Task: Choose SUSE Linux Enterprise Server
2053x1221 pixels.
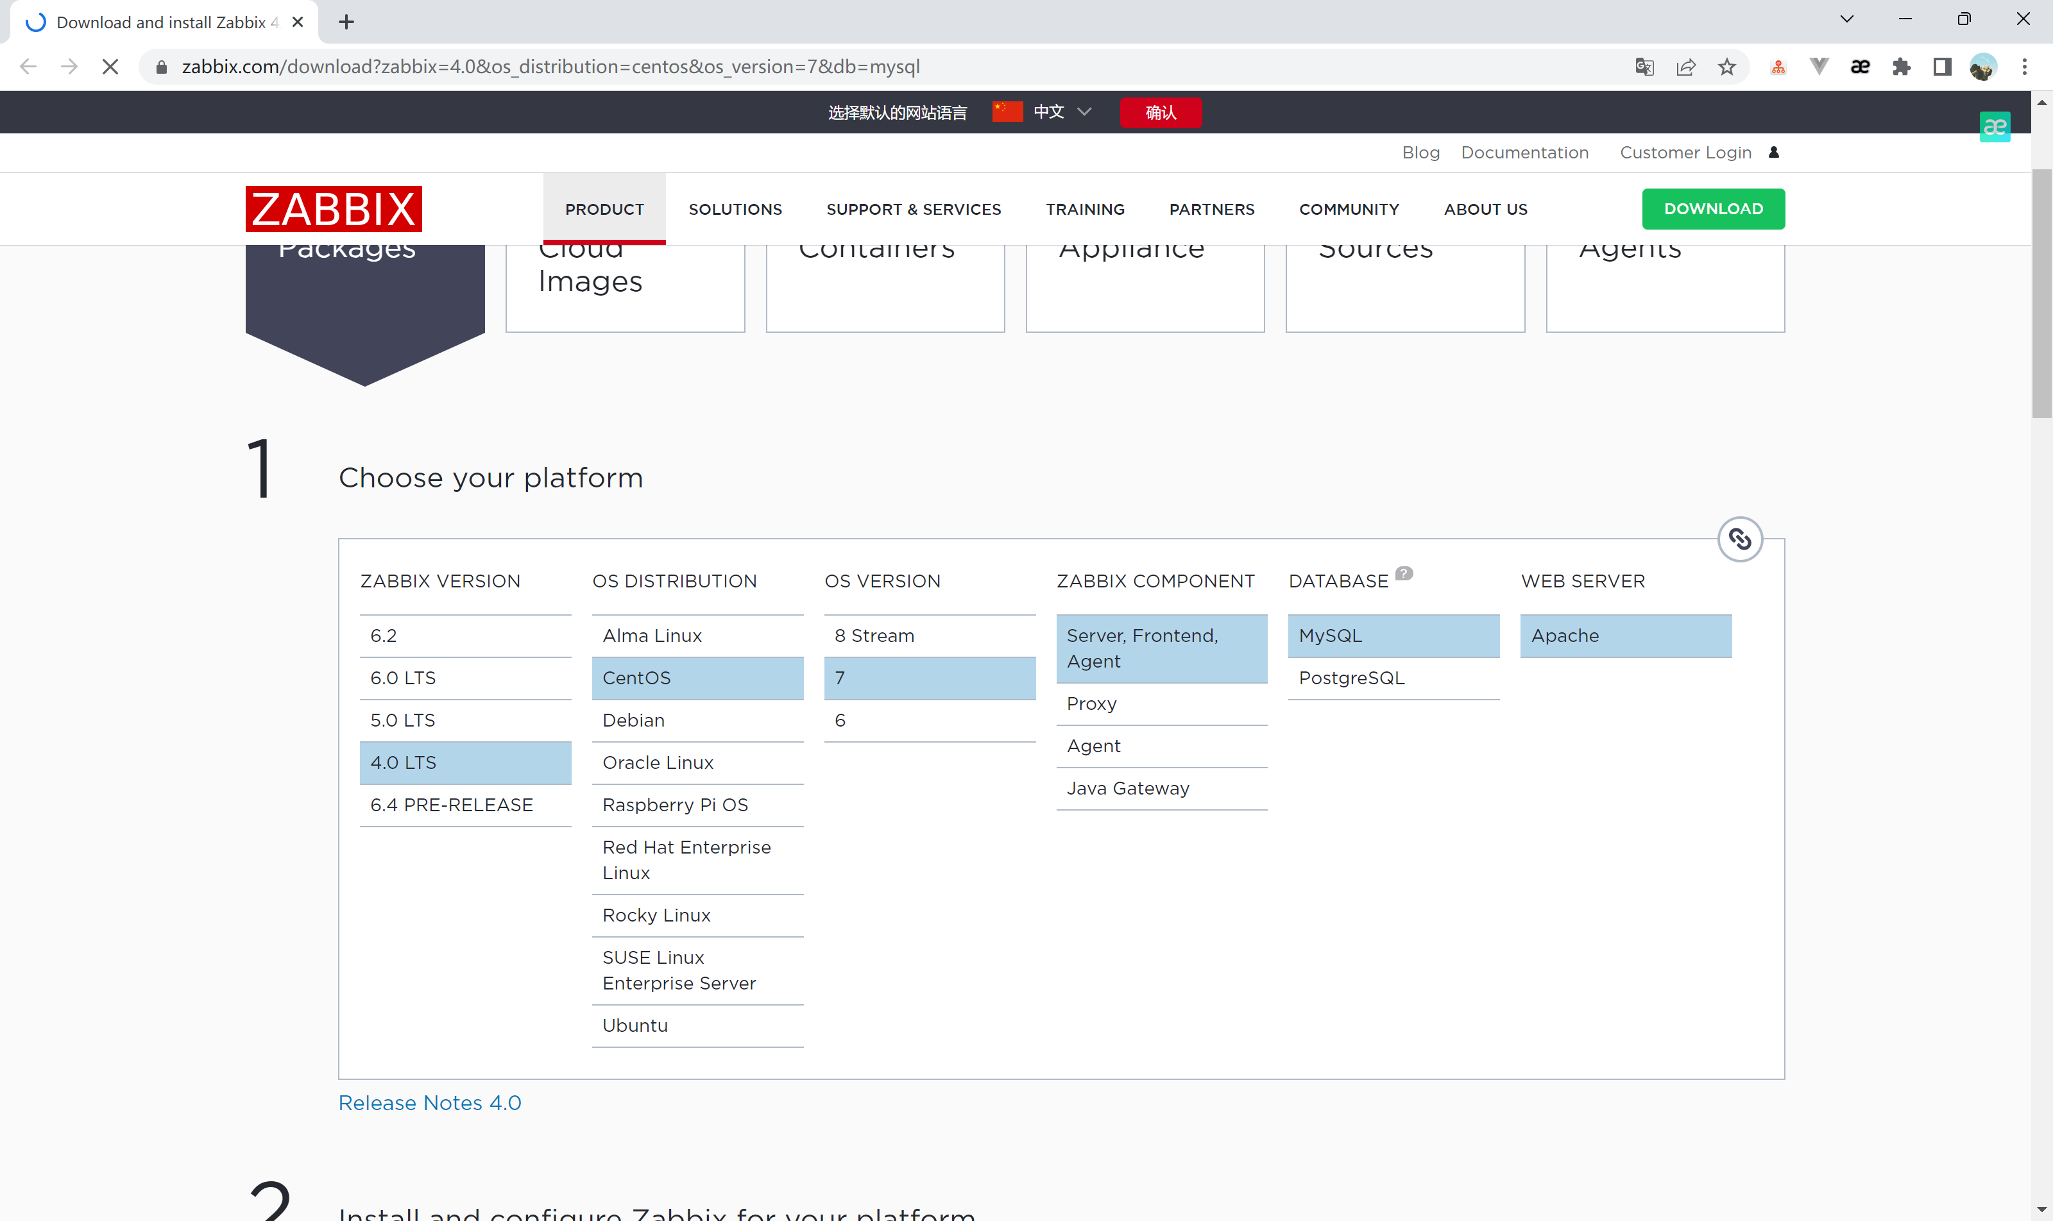Action: point(697,971)
